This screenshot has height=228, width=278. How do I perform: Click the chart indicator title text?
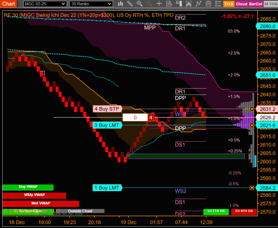pos(89,15)
